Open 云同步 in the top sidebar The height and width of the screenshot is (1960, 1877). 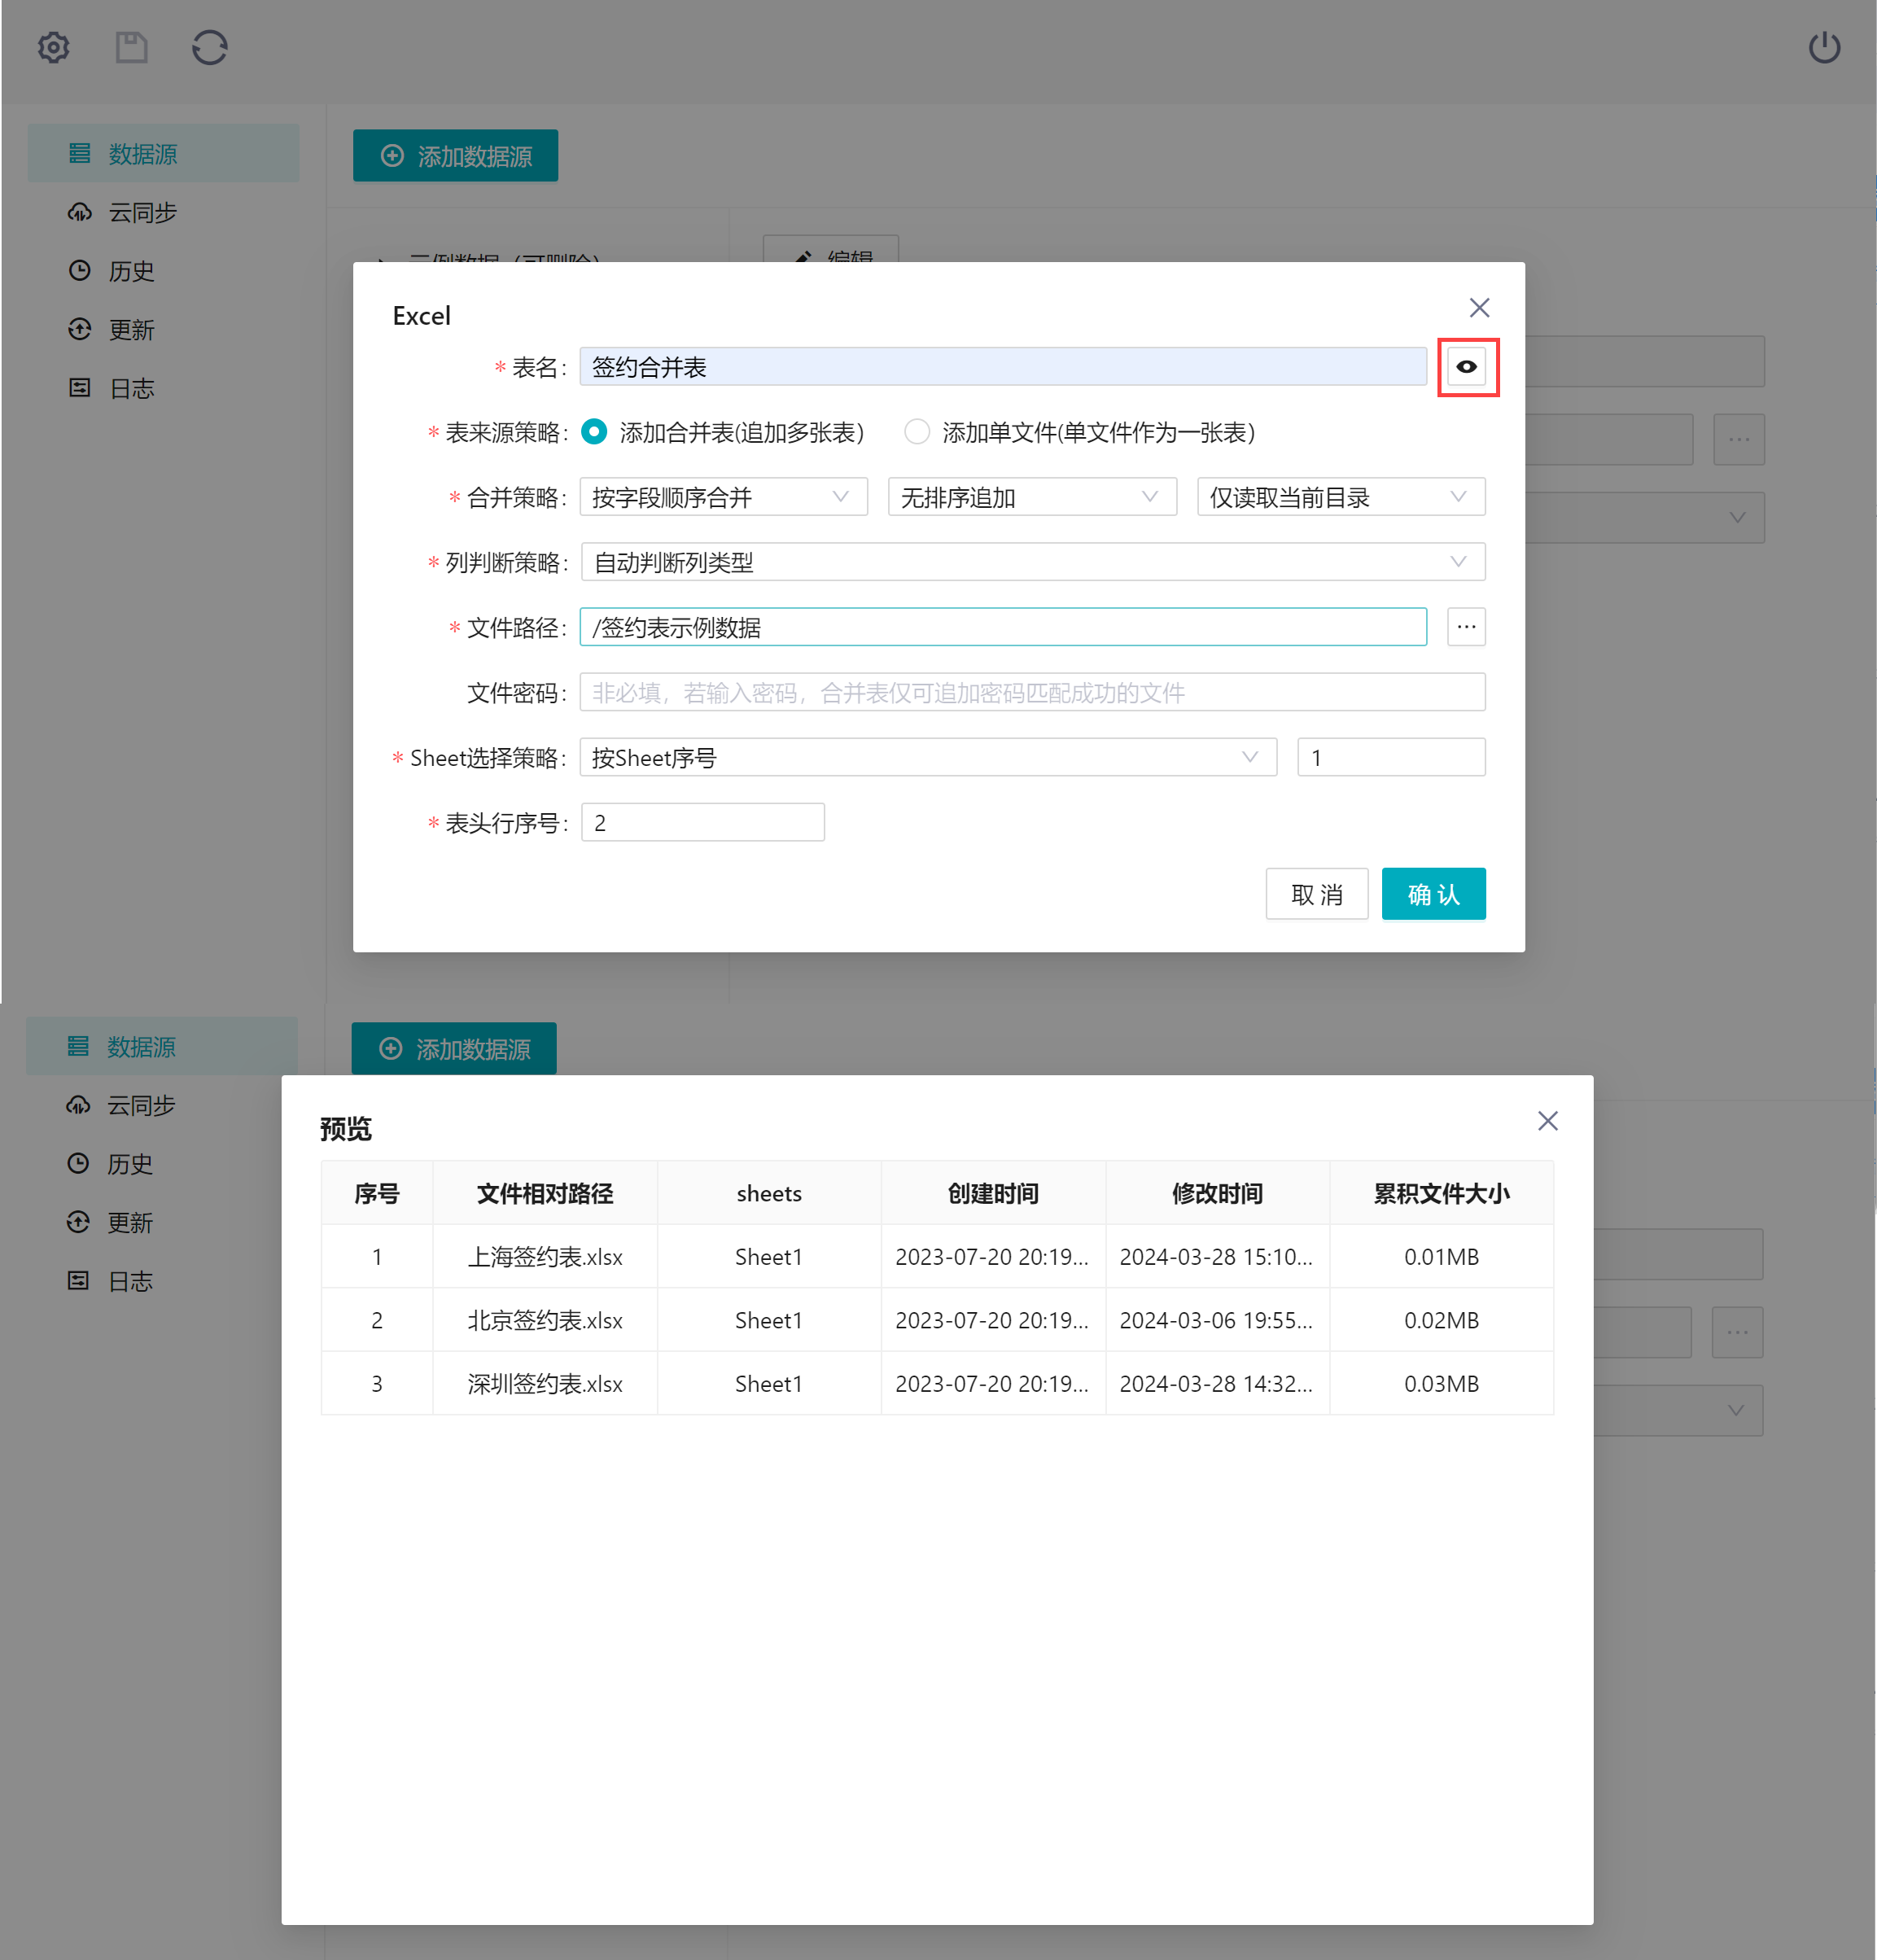pyautogui.click(x=142, y=213)
